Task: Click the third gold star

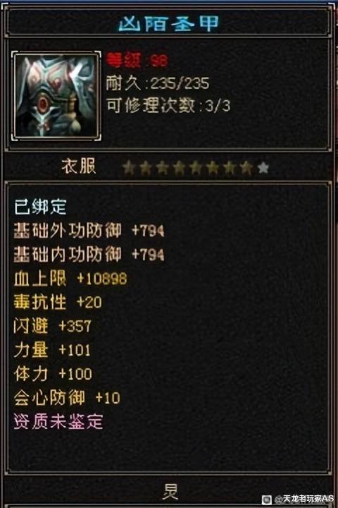Action: tap(163, 168)
